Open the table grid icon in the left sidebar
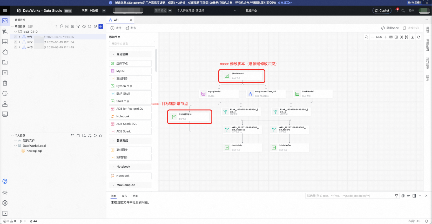Screen dimensions: 432x224 [x=5, y=42]
